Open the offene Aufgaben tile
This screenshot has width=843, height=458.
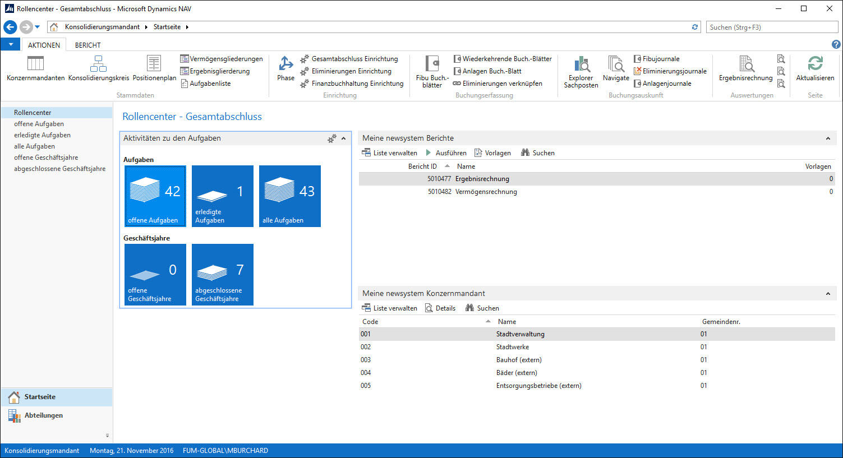coord(155,196)
